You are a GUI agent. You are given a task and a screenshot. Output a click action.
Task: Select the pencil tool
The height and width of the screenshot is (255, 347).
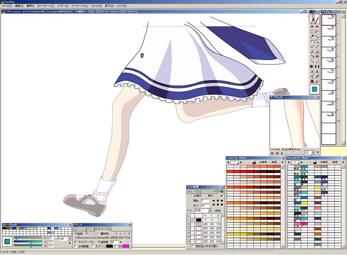pyautogui.click(x=317, y=47)
